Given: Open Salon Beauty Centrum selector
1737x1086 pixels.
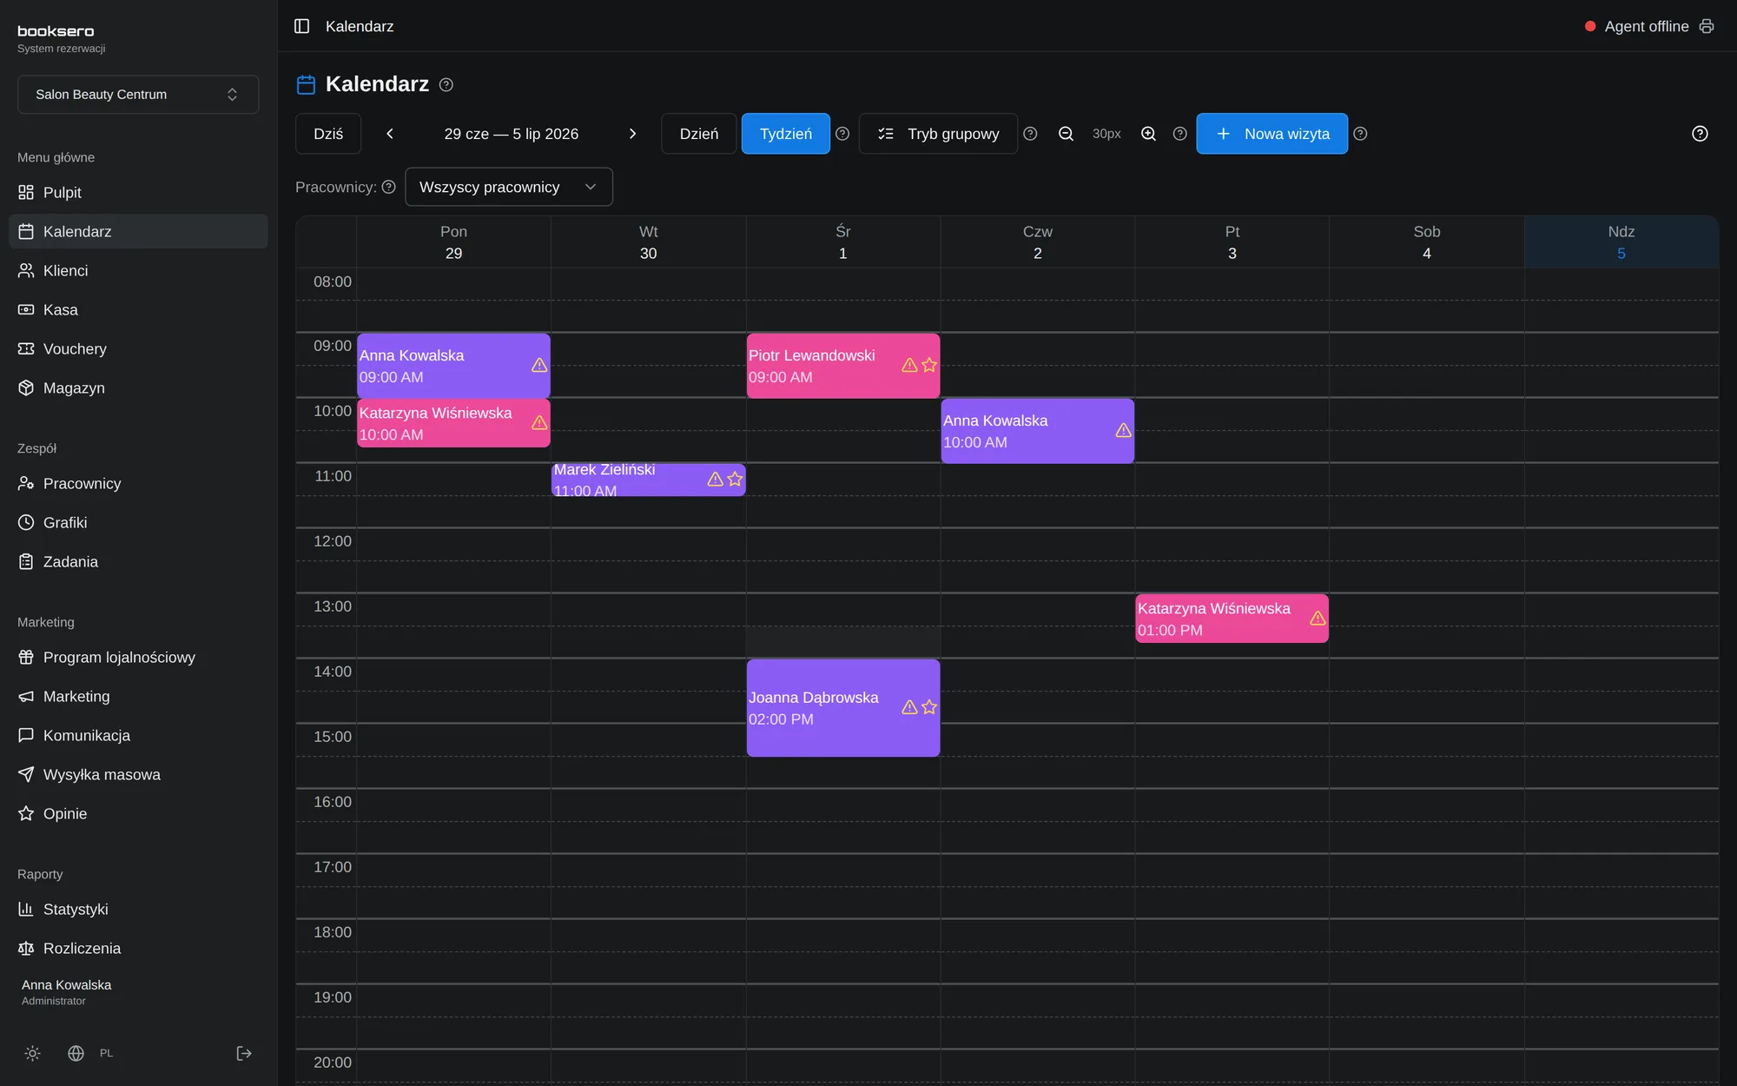Looking at the screenshot, I should pos(138,94).
